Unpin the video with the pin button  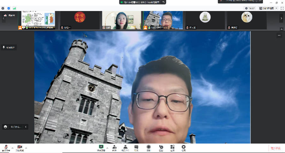tap(9, 48)
